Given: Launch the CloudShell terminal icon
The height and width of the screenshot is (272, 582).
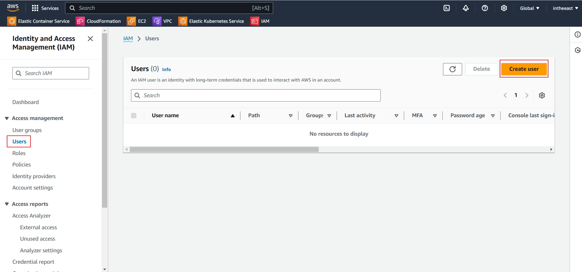Looking at the screenshot, I should [x=447, y=8].
